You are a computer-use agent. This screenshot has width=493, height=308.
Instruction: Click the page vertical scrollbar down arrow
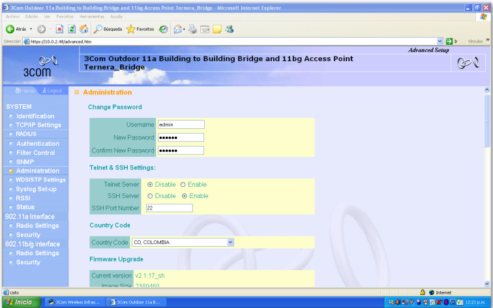pyautogui.click(x=486, y=283)
